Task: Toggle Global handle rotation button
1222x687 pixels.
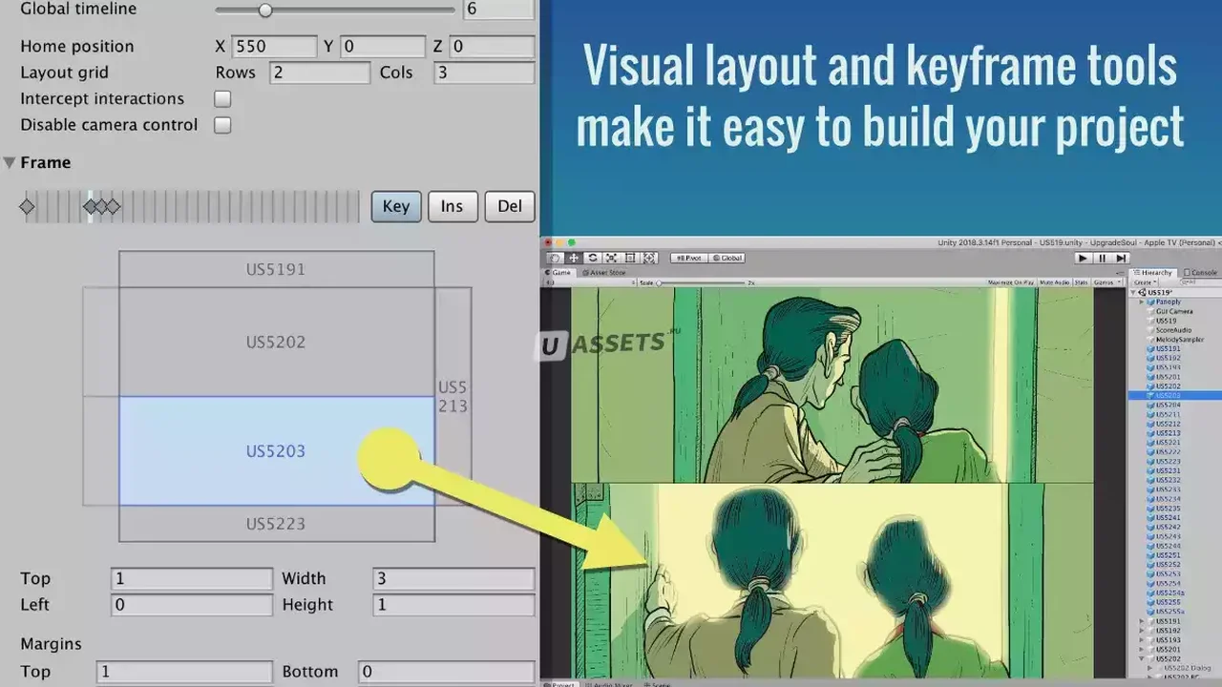Action: (x=727, y=258)
